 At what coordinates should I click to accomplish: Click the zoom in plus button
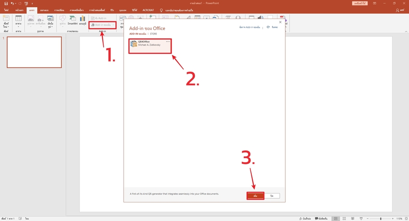(393, 219)
